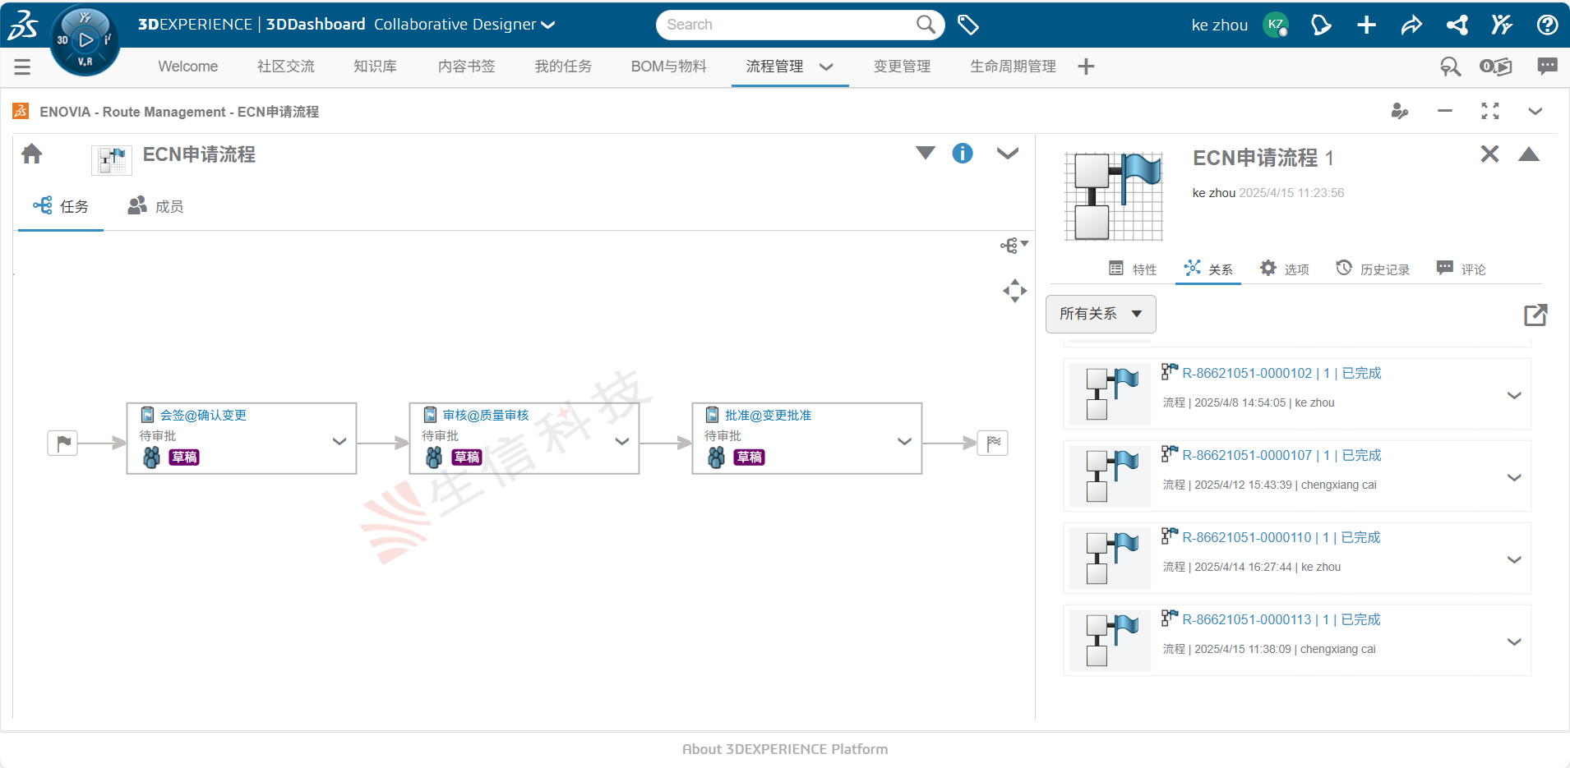This screenshot has height=768, width=1570.
Task: Click About 3DEXPERIENCE Platform link
Action: point(785,749)
